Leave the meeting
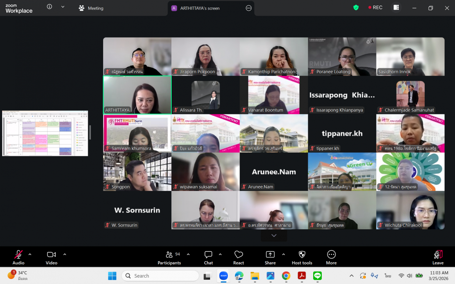The width and height of the screenshot is (455, 284). 438,257
